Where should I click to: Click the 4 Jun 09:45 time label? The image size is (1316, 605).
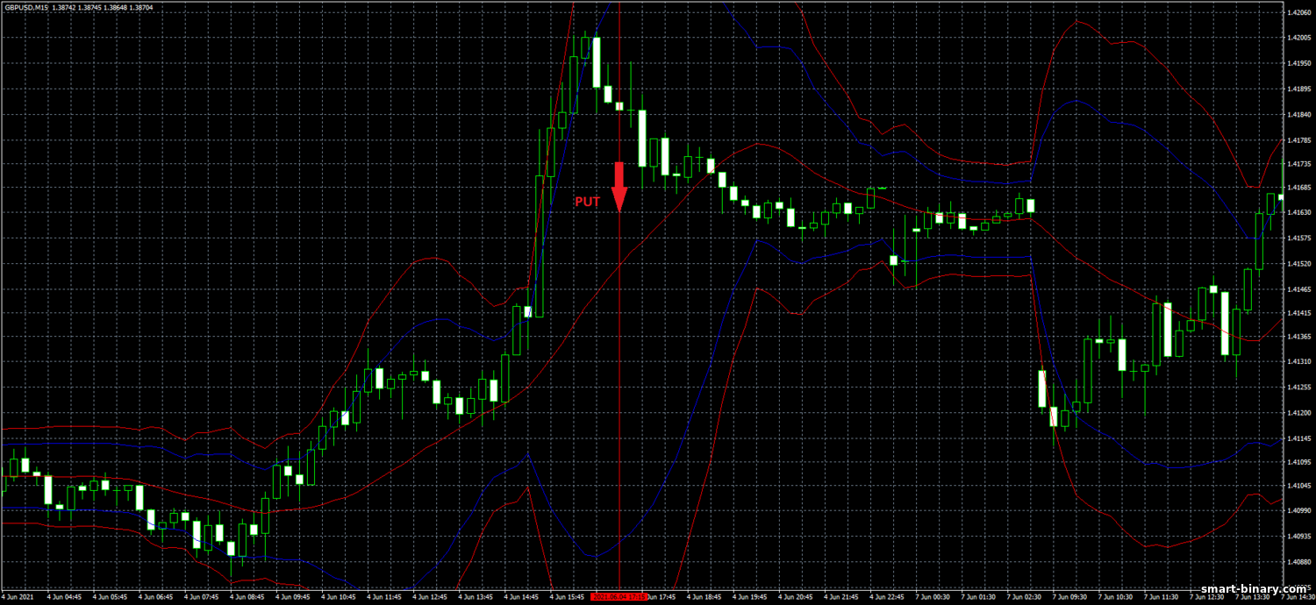293,596
